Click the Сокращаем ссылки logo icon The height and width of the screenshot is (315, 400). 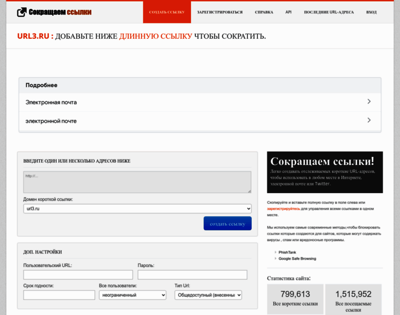22,12
